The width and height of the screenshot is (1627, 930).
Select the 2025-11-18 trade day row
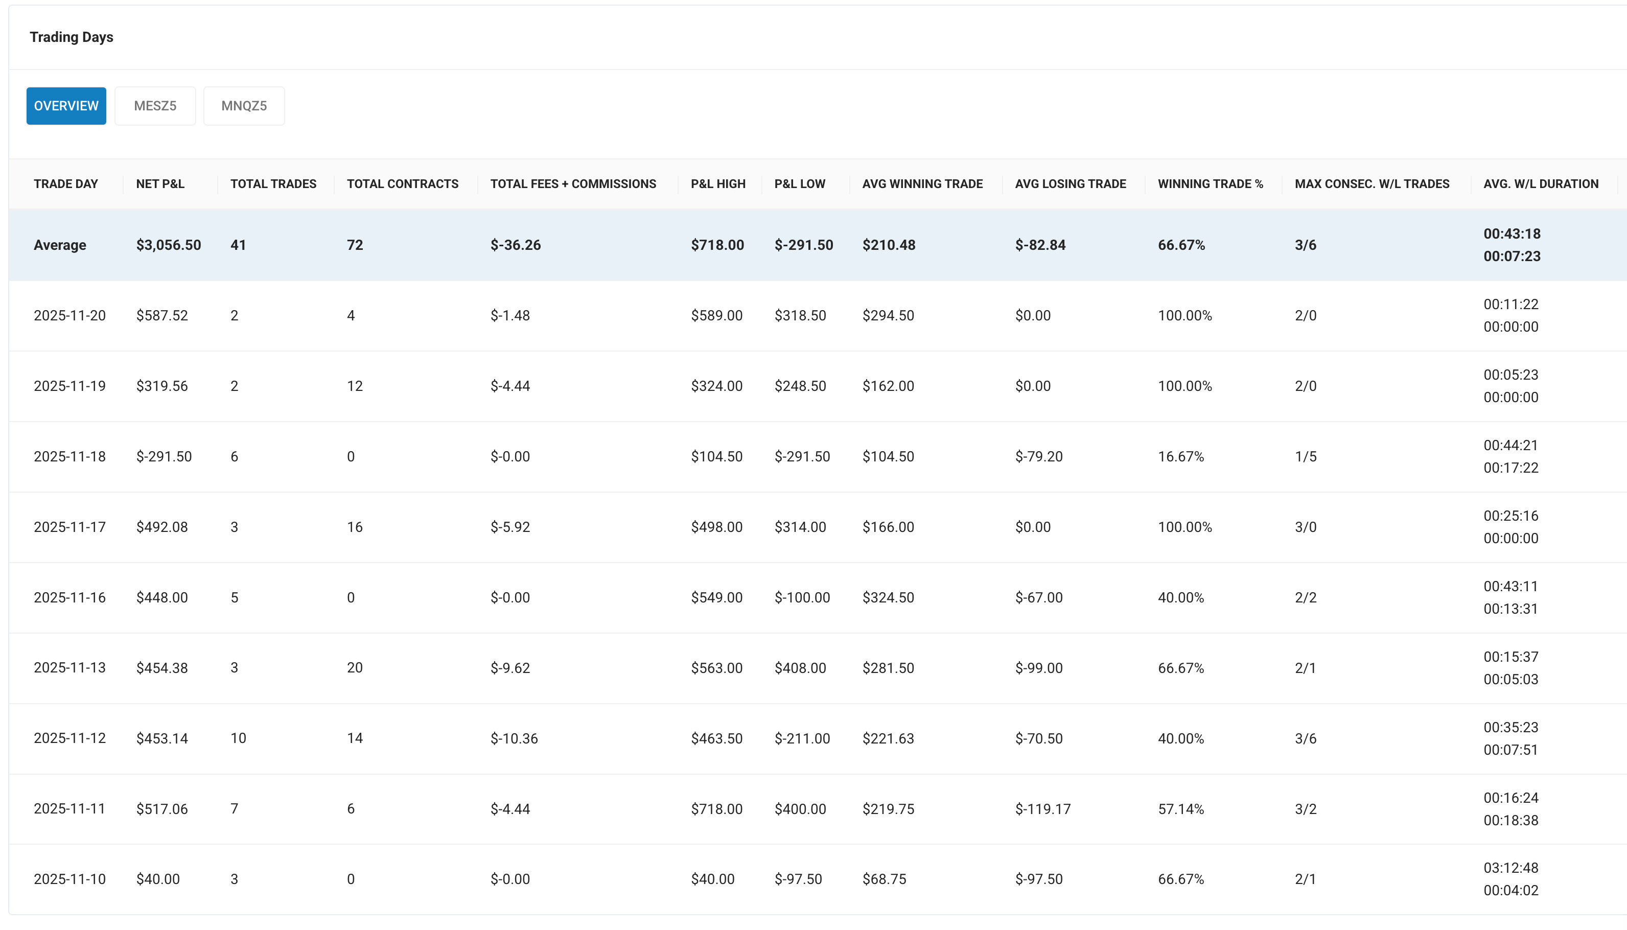pyautogui.click(x=69, y=457)
